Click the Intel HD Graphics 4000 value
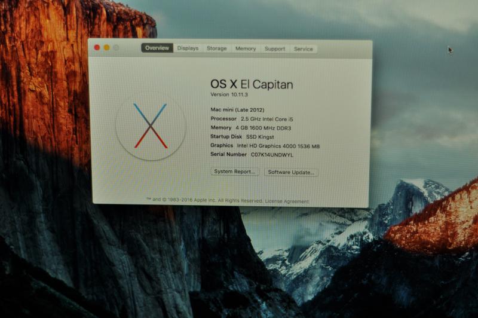478x318 pixels. [x=278, y=146]
